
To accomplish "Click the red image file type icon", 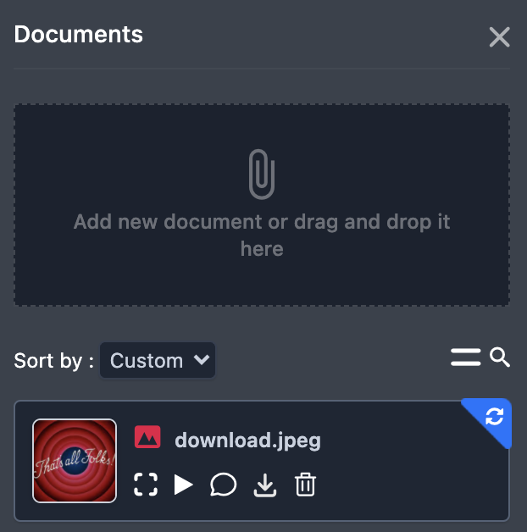I will [147, 437].
